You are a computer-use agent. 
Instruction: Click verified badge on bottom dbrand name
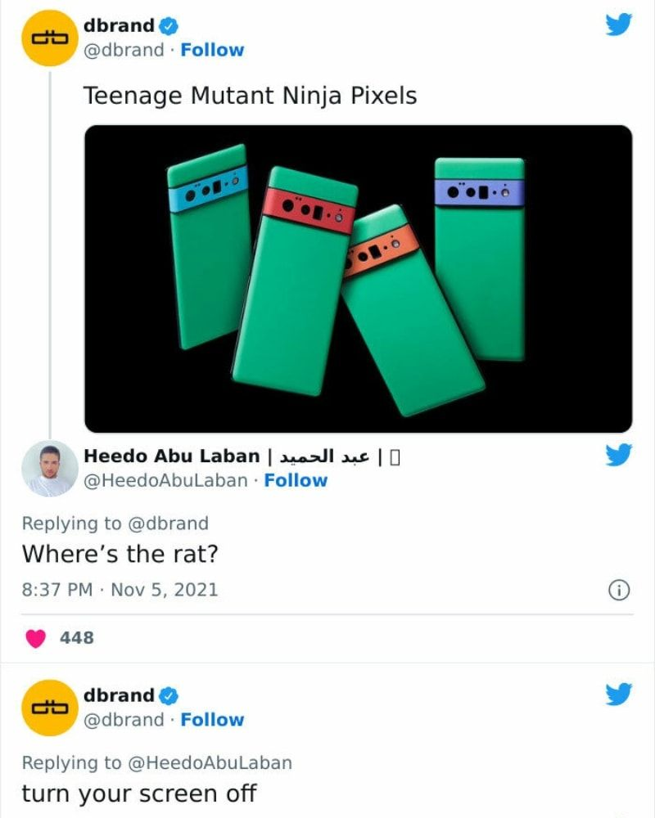click(x=168, y=695)
